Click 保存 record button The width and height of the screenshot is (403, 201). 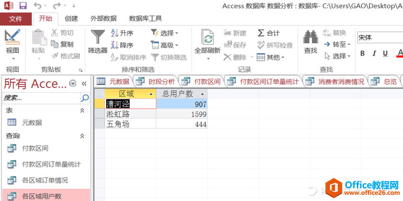[235, 45]
